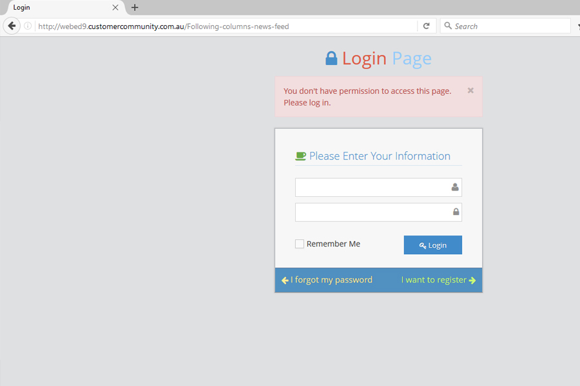The width and height of the screenshot is (580, 386).
Task: Click the right arrow next to register
Action: click(472, 280)
